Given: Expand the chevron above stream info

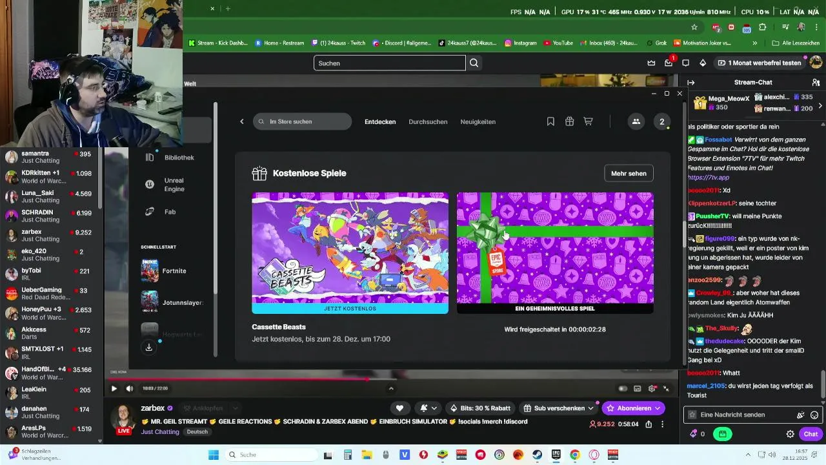Looking at the screenshot, I should coord(391,388).
